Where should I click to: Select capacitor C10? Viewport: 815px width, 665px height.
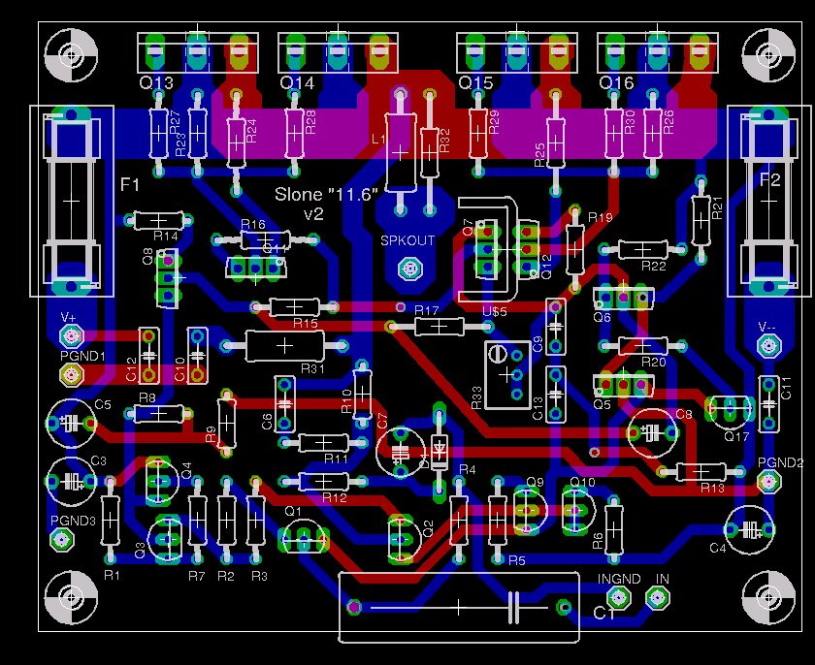coord(198,356)
